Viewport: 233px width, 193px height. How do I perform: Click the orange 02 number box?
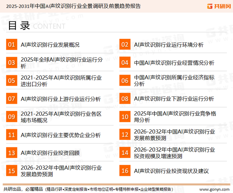125,44
